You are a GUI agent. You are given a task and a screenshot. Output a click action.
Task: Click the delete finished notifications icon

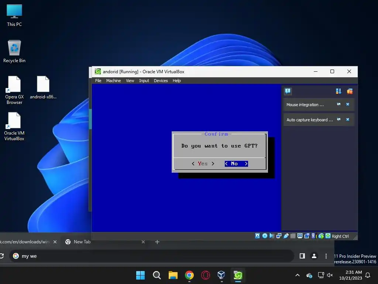point(350,91)
